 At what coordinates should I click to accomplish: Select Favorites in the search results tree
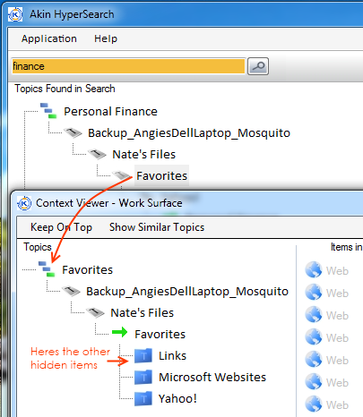(161, 175)
